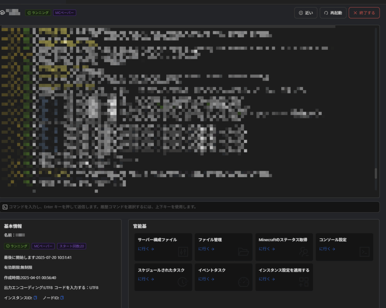This screenshot has height=308, width=386.
Task: Click the folder icon on ファイル管理 card
Action: pos(244,252)
